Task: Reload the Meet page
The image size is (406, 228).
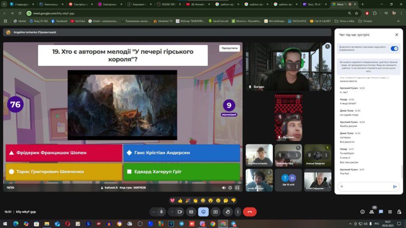Action: (x=20, y=13)
